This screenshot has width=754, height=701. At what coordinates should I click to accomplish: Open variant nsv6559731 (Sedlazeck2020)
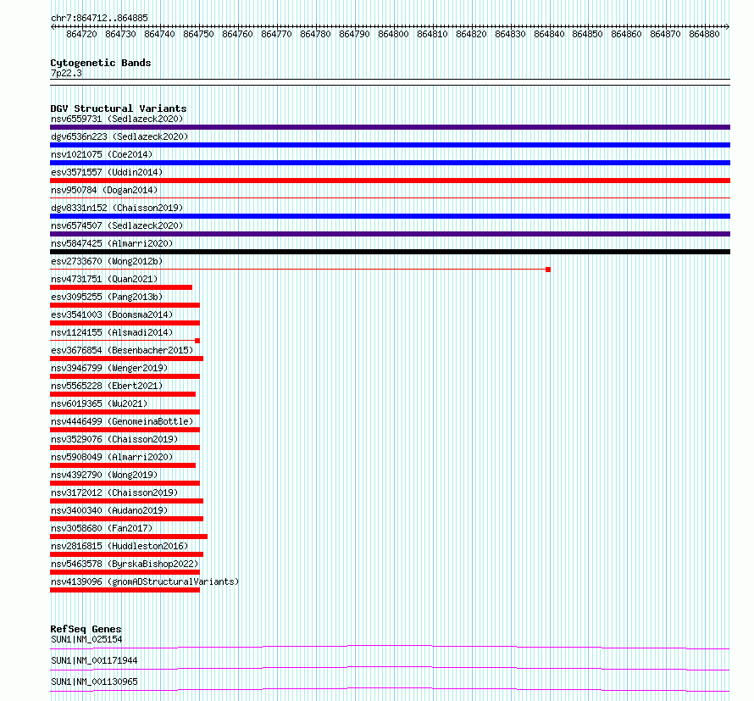(x=117, y=119)
